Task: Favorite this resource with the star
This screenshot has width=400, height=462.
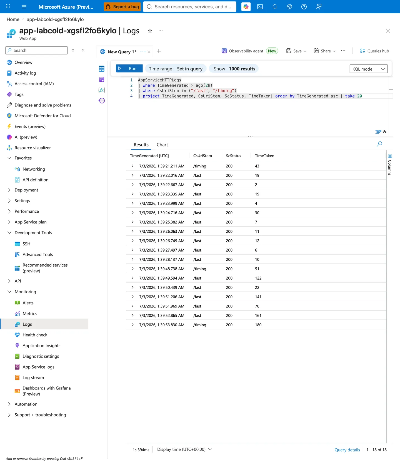Action: click(x=150, y=31)
